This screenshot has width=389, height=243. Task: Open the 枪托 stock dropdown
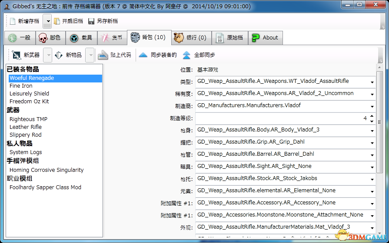click(x=372, y=179)
